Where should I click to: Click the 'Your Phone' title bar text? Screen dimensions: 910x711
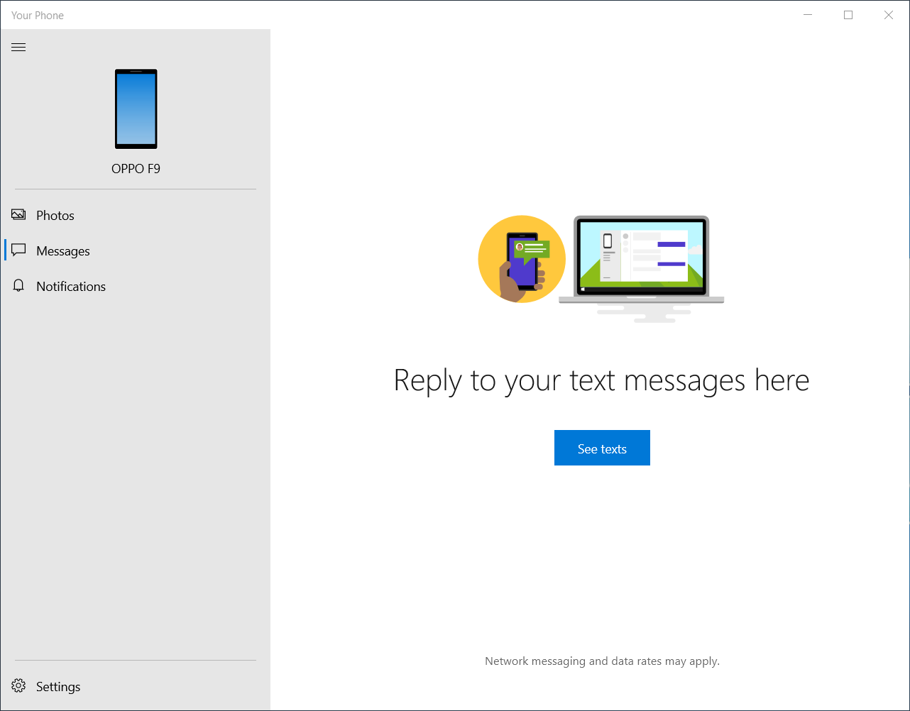[38, 15]
